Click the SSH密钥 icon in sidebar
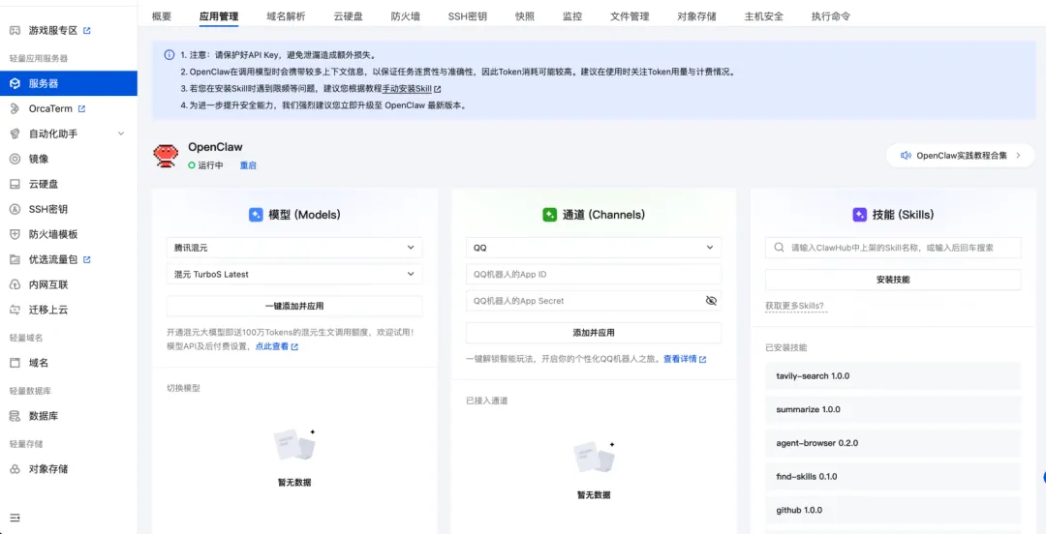This screenshot has width=1046, height=534. click(15, 209)
